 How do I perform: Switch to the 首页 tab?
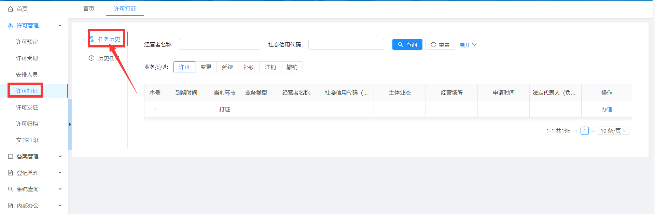pyautogui.click(x=89, y=9)
